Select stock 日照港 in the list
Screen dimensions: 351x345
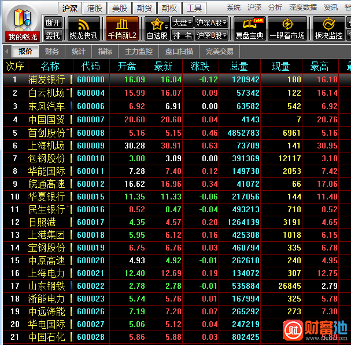click(x=42, y=222)
